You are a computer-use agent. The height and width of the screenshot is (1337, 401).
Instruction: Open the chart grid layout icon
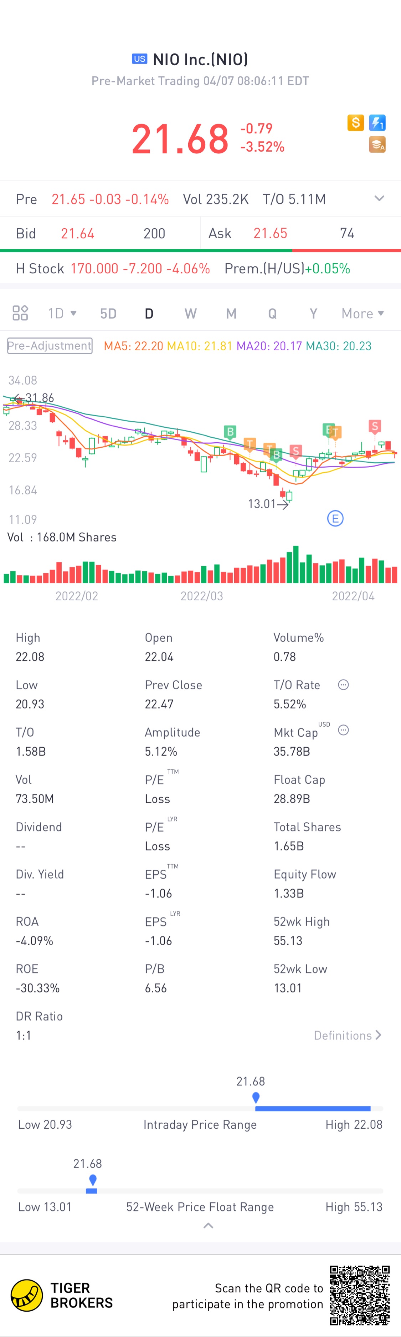coord(20,313)
